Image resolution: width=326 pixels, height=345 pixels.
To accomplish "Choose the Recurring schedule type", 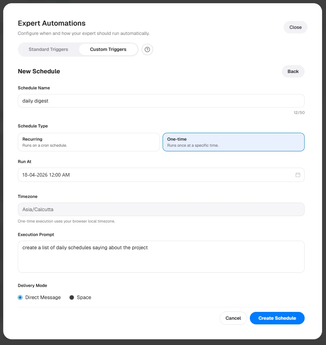I will (x=89, y=142).
